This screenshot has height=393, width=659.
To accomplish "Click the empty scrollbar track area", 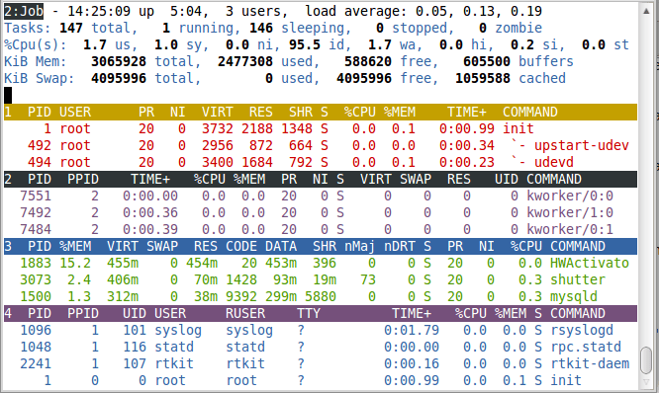I will tap(646, 181).
